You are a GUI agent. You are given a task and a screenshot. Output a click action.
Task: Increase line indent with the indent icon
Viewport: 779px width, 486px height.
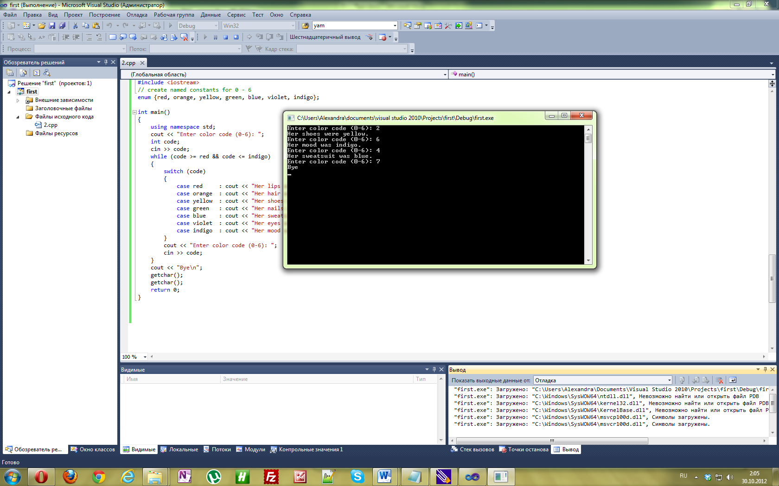(x=76, y=37)
